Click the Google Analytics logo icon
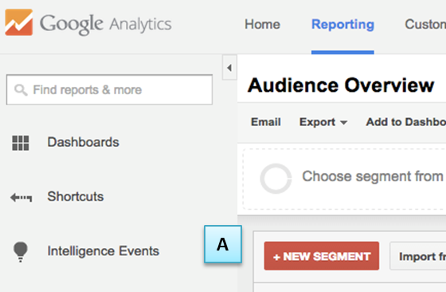Screen dimensions: 446x292 click(x=19, y=22)
